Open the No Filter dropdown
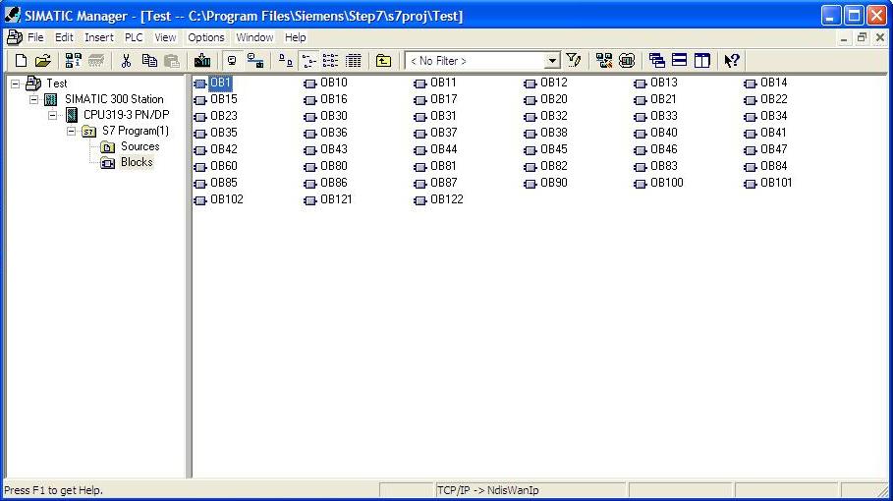The image size is (893, 501). [x=552, y=60]
